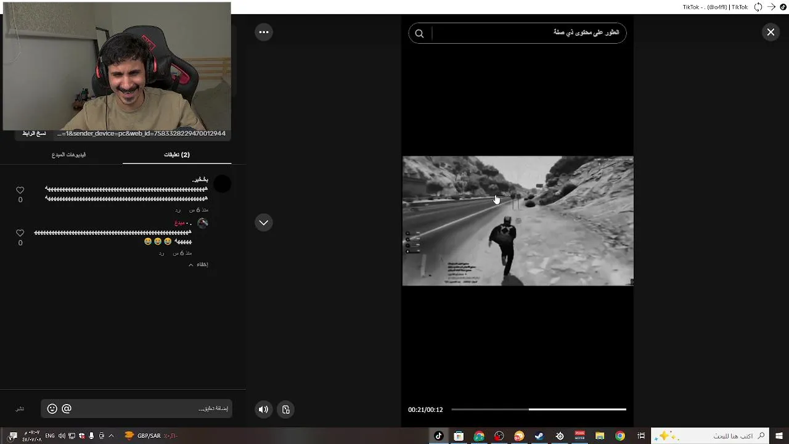Switch the ENG input language

[50, 436]
